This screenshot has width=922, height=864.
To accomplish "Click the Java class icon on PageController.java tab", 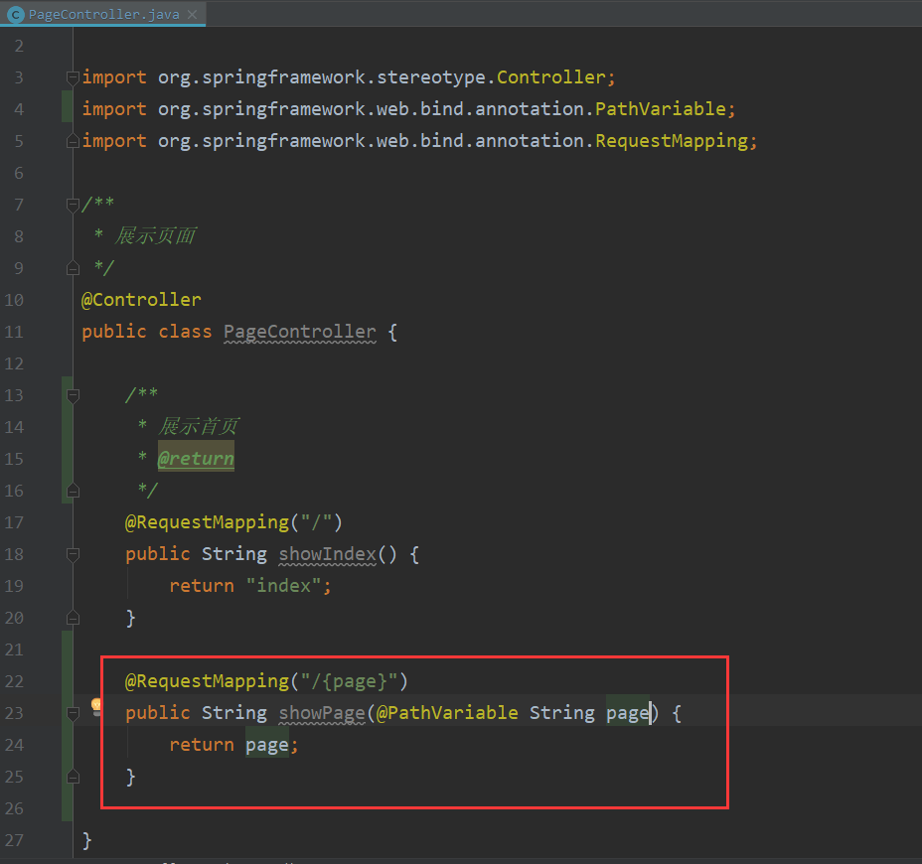I will 16,15.
